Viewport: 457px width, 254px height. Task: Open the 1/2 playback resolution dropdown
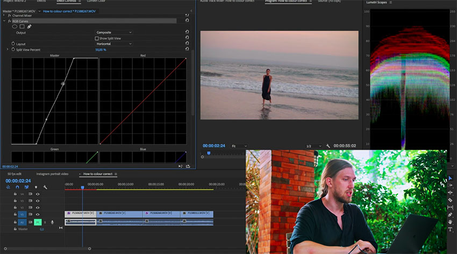pyautogui.click(x=314, y=146)
